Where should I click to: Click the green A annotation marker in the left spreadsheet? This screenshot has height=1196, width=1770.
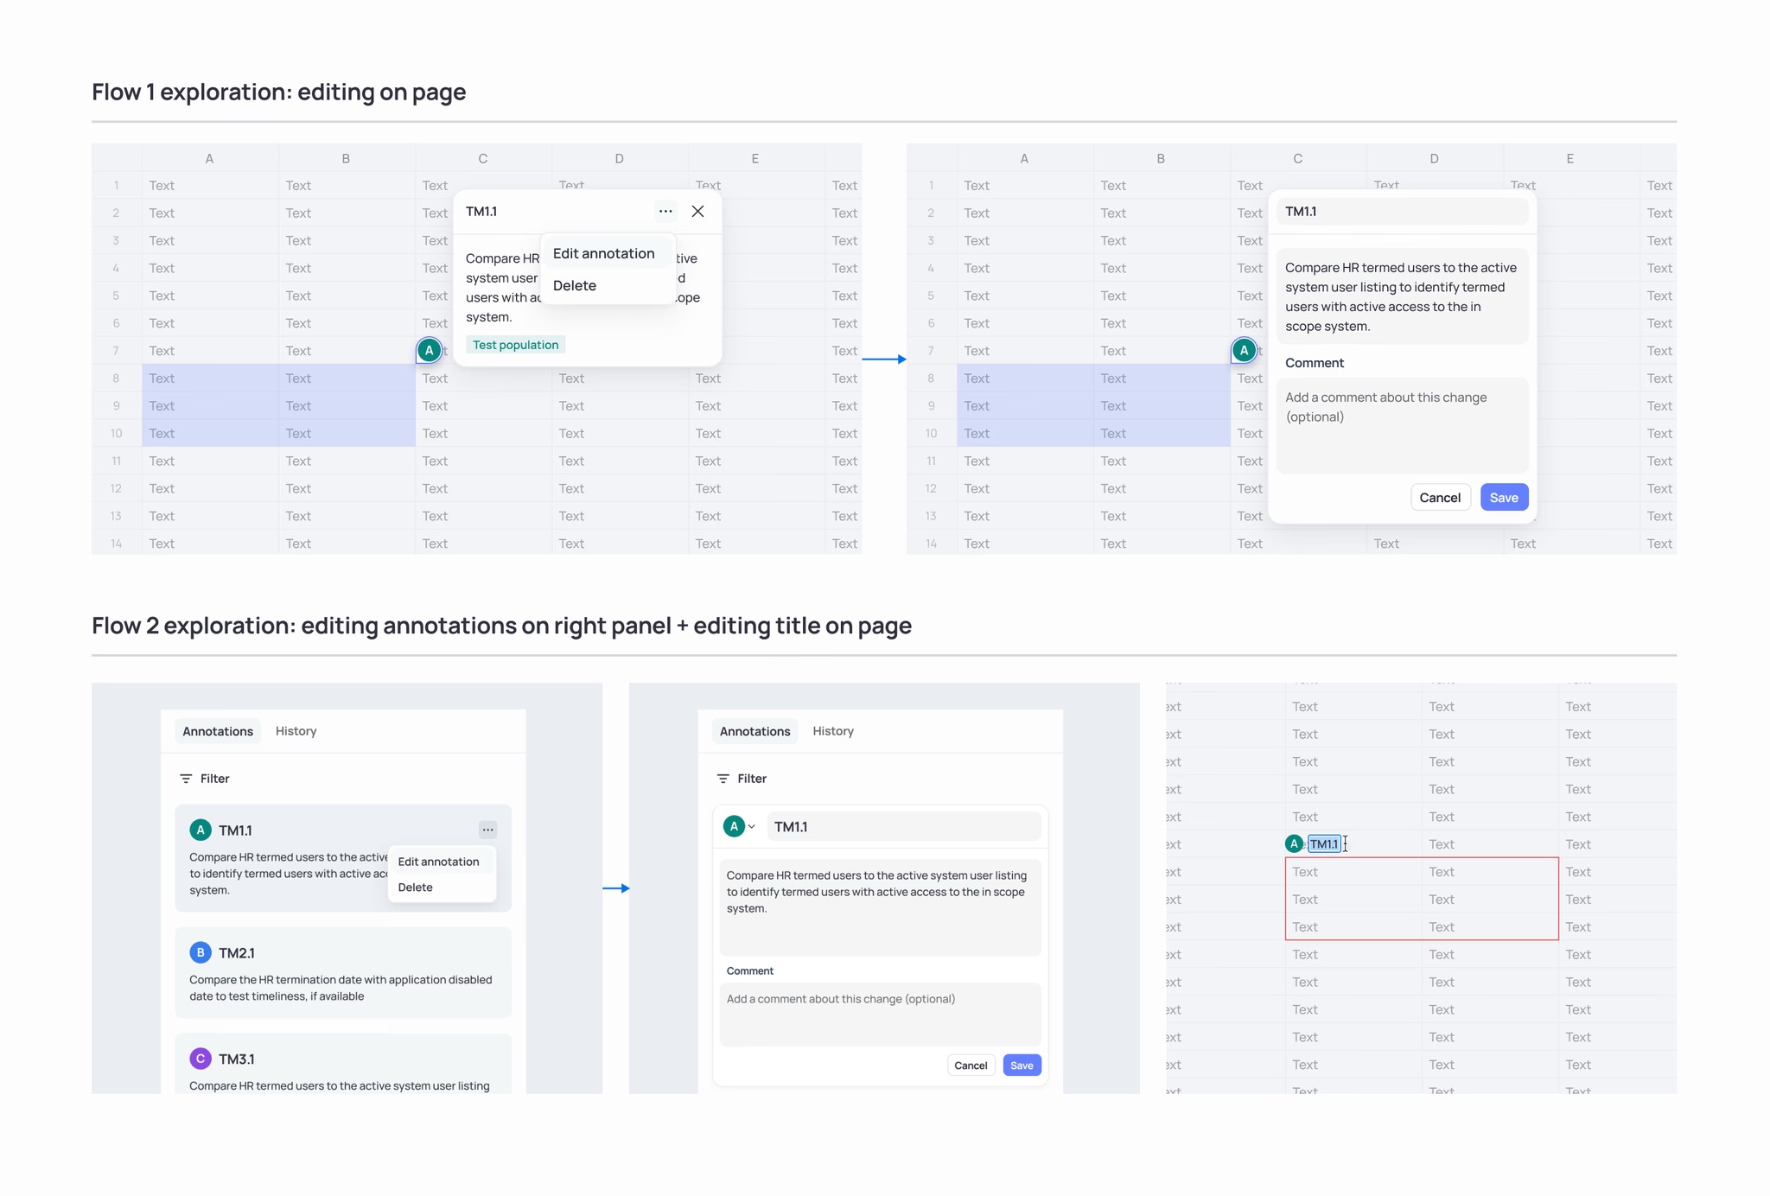click(x=429, y=351)
